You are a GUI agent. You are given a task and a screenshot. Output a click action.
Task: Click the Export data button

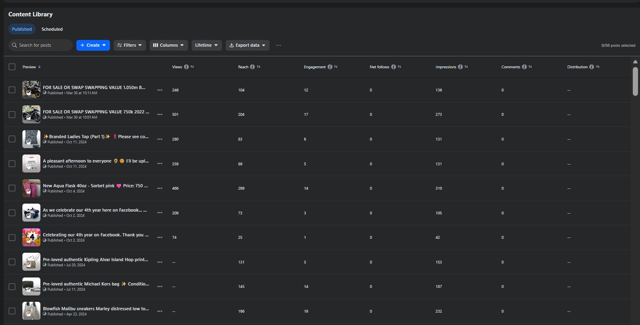coord(247,46)
